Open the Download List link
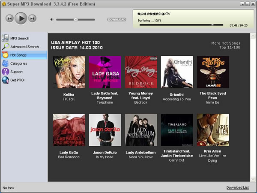The height and width of the screenshot is (193, 257). (x=237, y=187)
